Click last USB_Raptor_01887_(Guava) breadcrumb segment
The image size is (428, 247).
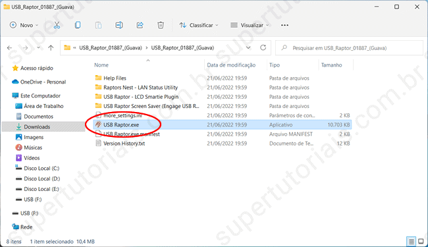point(182,48)
